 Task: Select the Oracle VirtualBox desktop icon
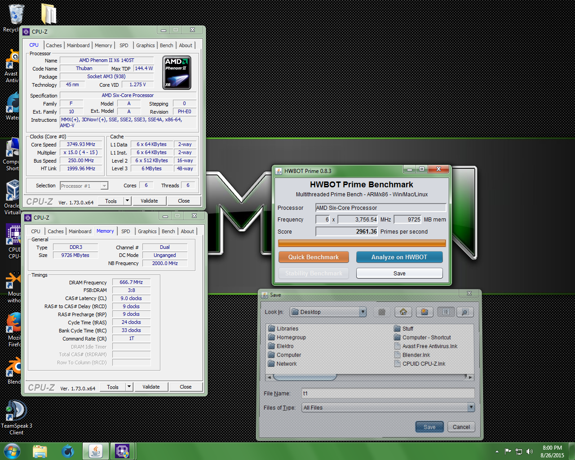pyautogui.click(x=12, y=198)
